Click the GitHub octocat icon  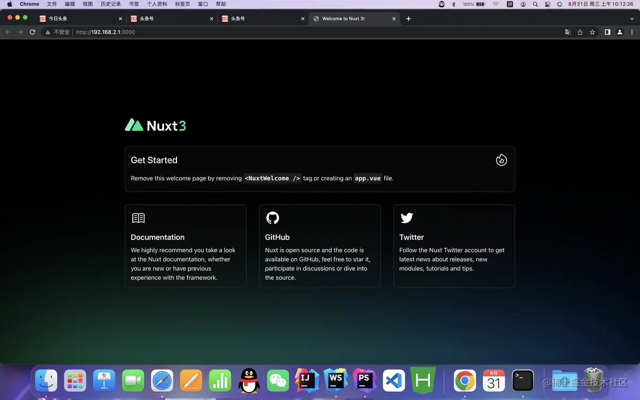(273, 218)
